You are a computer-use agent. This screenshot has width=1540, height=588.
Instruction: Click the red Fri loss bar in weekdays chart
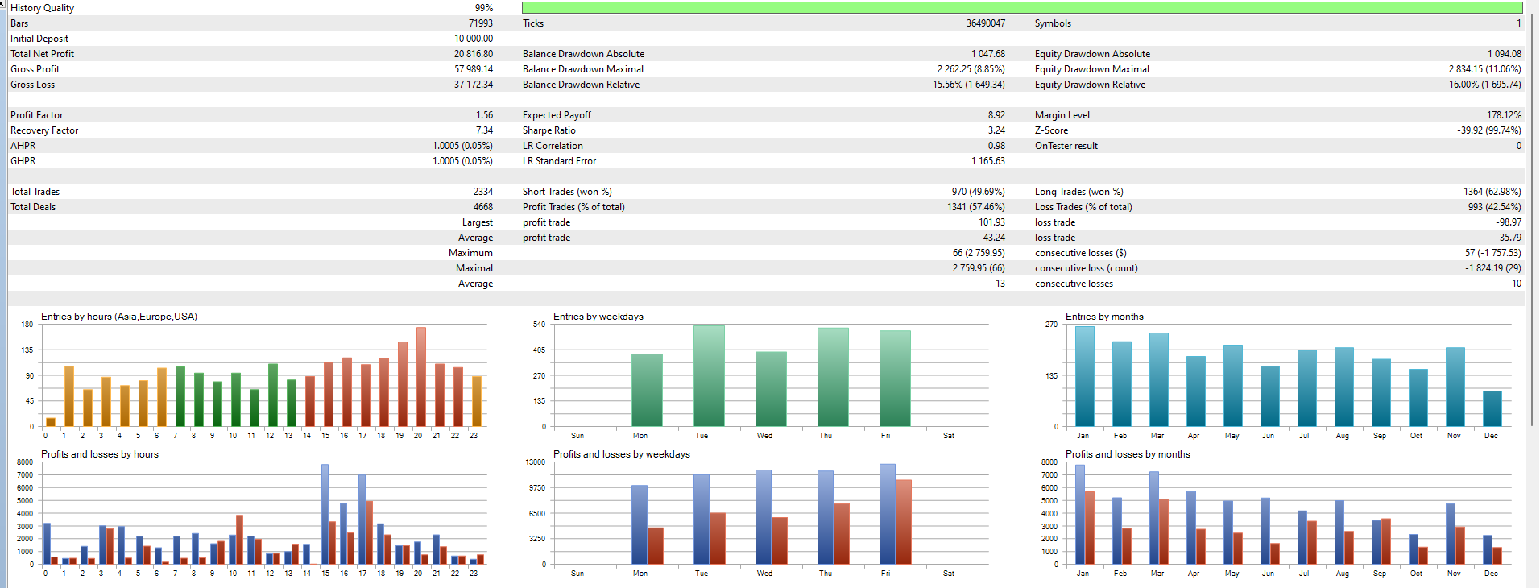[x=903, y=522]
